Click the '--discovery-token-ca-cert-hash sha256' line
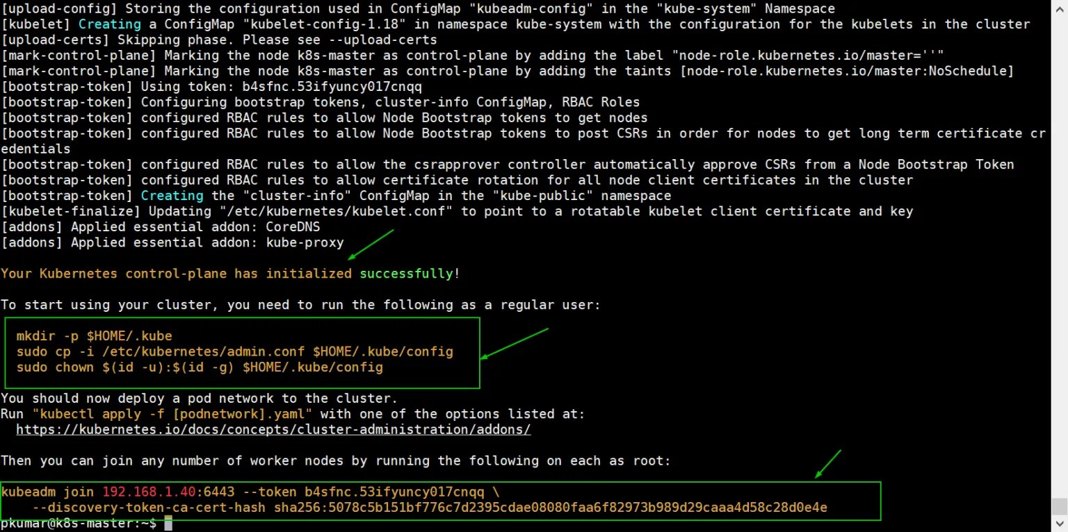This screenshot has height=532, width=1068. (x=430, y=508)
